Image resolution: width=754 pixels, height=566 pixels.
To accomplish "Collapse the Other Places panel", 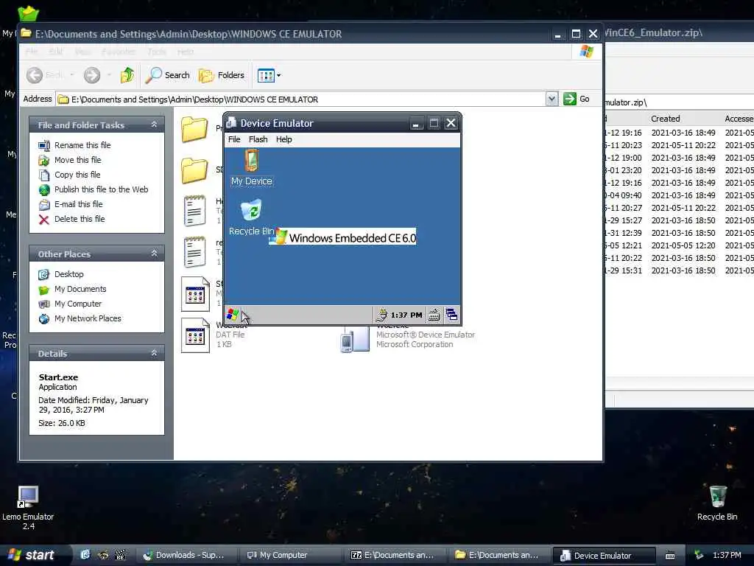I will click(x=155, y=254).
